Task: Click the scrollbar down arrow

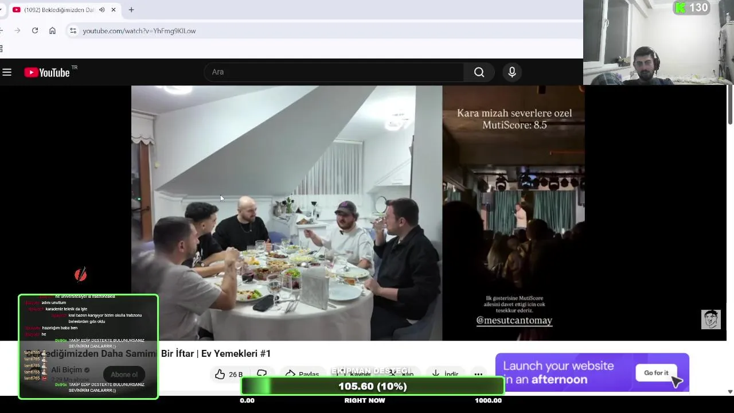Action: (730, 392)
